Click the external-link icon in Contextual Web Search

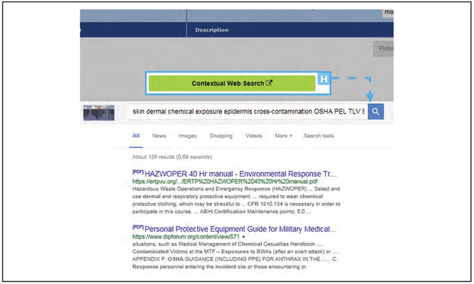(270, 83)
